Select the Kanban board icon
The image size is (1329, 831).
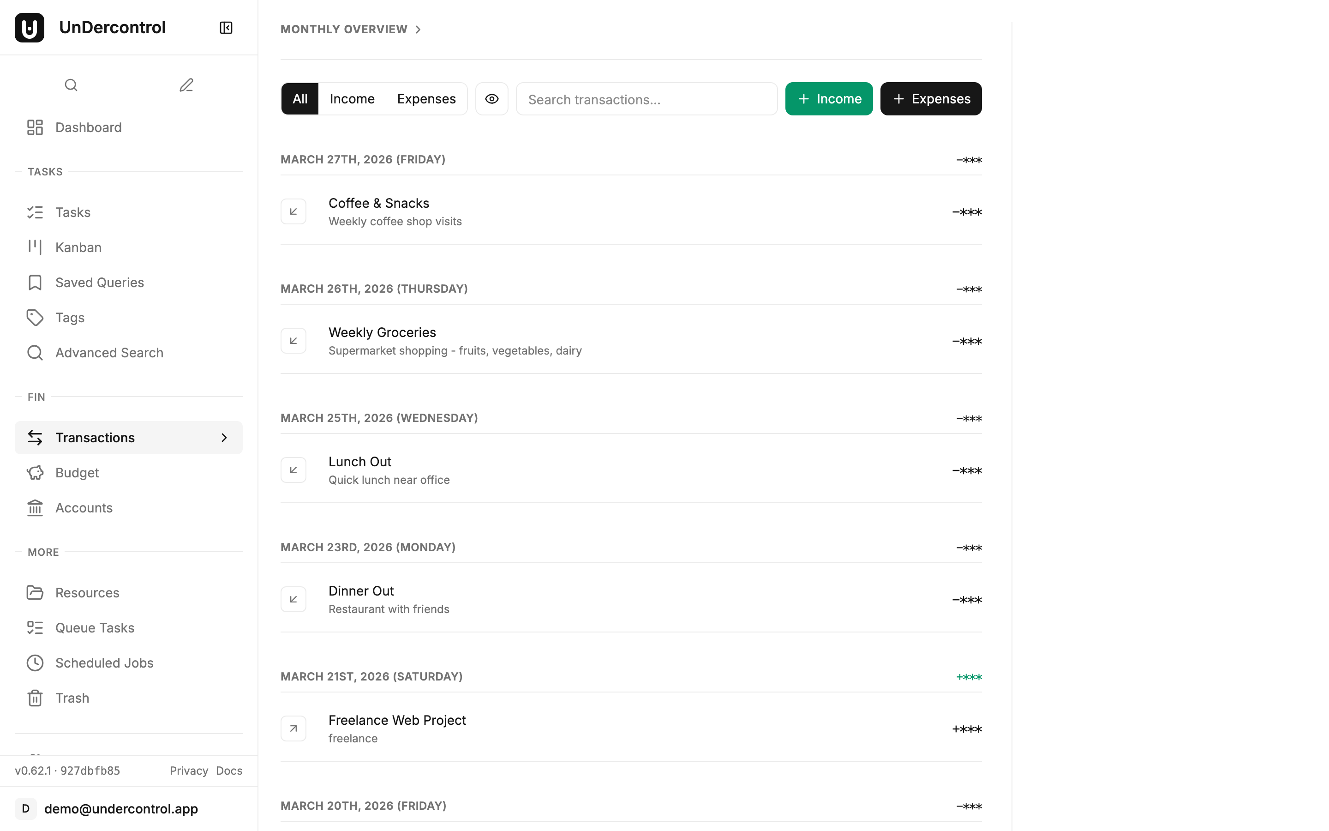pyautogui.click(x=35, y=247)
